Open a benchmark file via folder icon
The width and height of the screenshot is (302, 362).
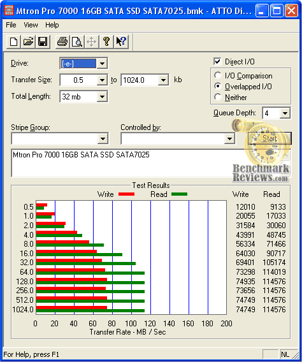[x=28, y=42]
